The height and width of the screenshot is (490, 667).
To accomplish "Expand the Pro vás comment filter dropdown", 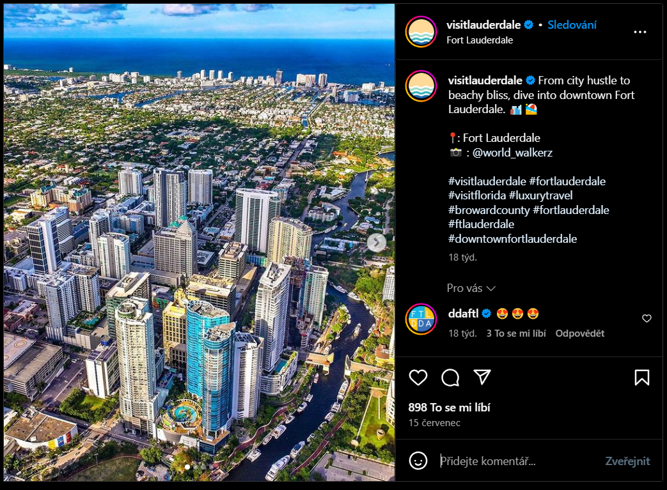I will pyautogui.click(x=471, y=288).
